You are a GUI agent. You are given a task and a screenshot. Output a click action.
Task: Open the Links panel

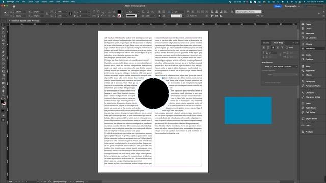pos(308,126)
